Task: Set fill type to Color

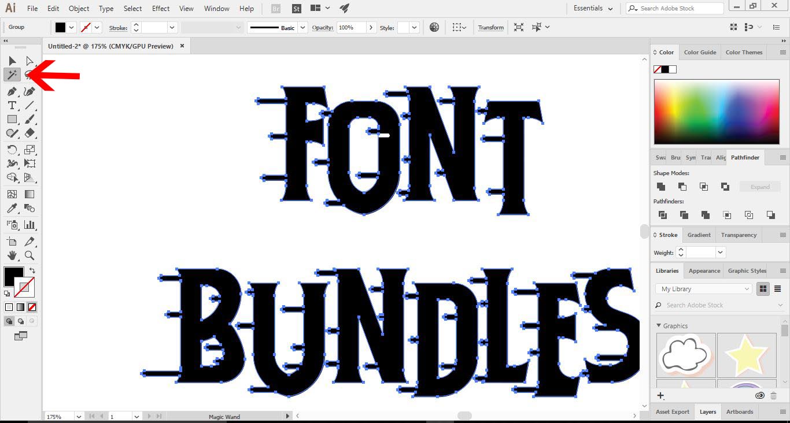Action: pyautogui.click(x=9, y=307)
